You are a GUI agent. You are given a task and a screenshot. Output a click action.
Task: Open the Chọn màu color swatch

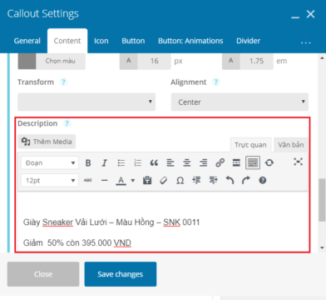27,61
